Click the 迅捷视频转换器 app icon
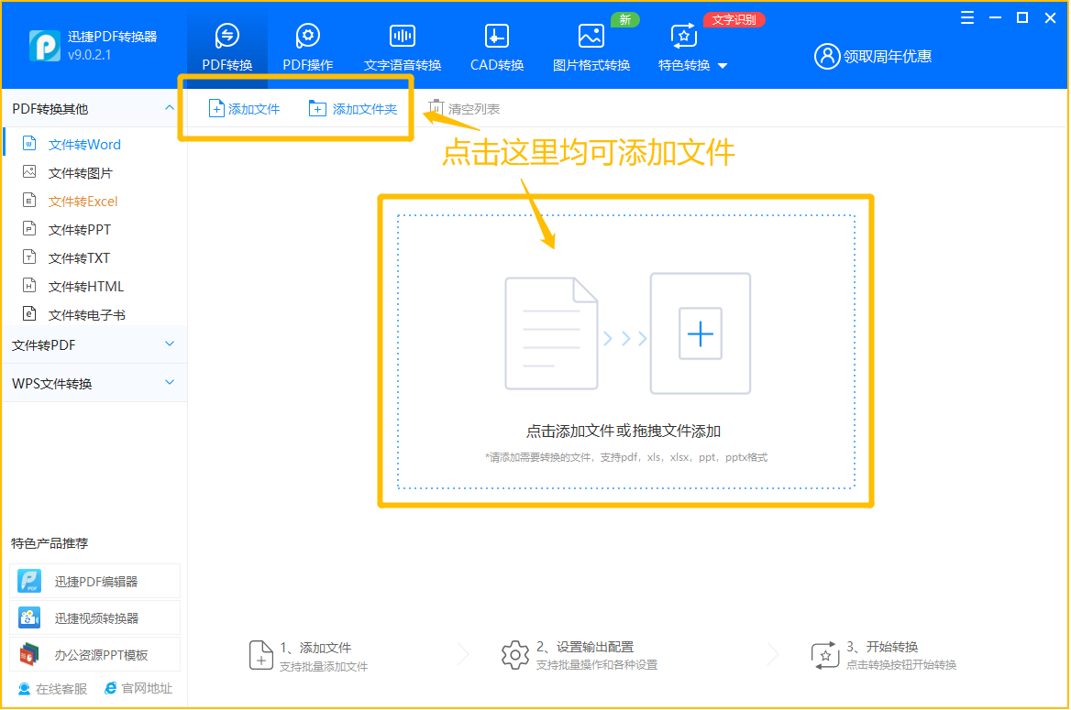Screen dimensions: 1071x710 pos(29,617)
